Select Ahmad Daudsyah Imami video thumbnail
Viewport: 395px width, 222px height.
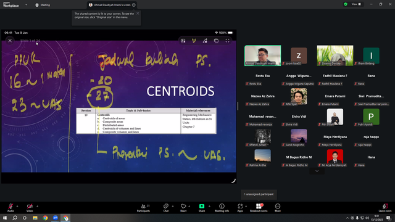[x=262, y=55]
